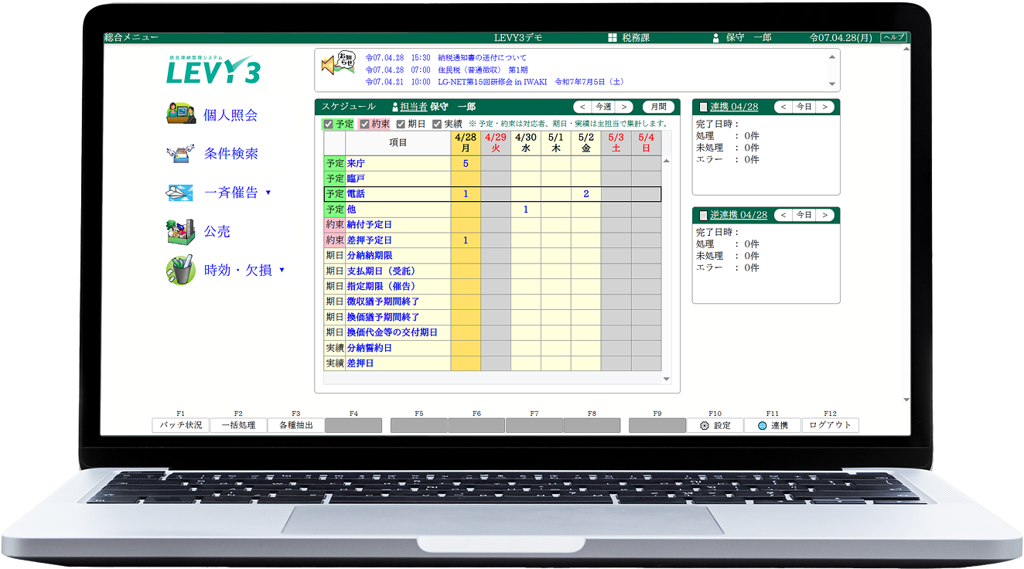Switch schedule to 月間 view
This screenshot has width=1024, height=569.
click(657, 107)
